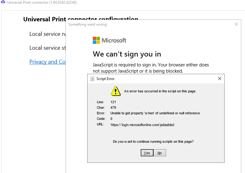Click the Yes button in Script Error

147,153
